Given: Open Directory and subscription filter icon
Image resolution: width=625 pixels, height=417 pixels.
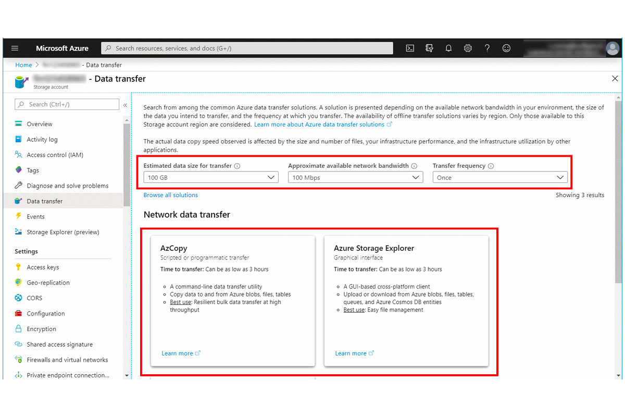Looking at the screenshot, I should tap(429, 48).
